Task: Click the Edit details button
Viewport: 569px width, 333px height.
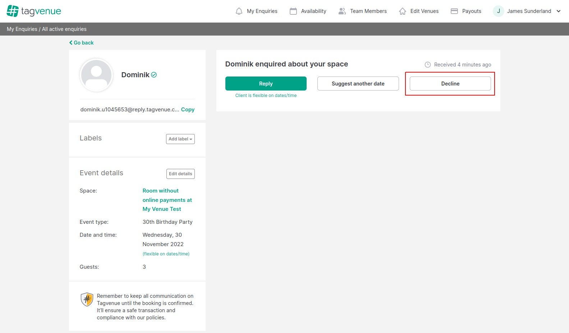Action: [x=180, y=174]
